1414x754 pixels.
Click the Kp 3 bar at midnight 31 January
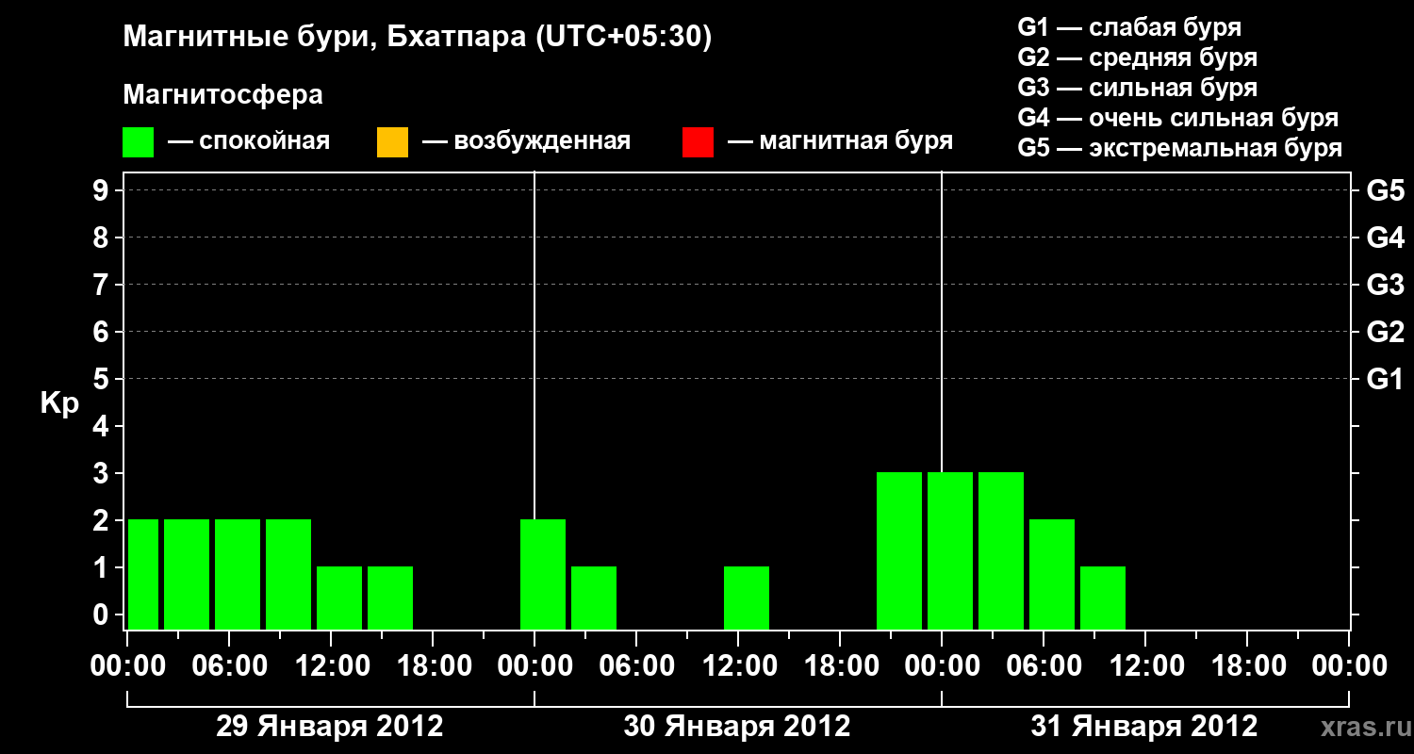click(950, 550)
